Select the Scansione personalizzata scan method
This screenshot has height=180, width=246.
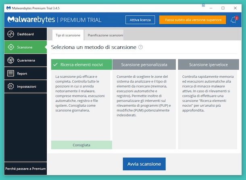(144, 64)
